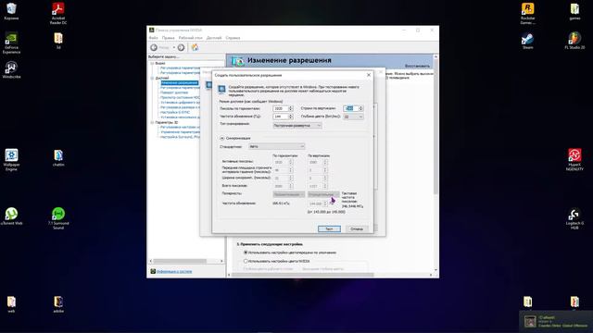593x333 pixels.
Task: Open the Файл menu
Action: pyautogui.click(x=153, y=38)
